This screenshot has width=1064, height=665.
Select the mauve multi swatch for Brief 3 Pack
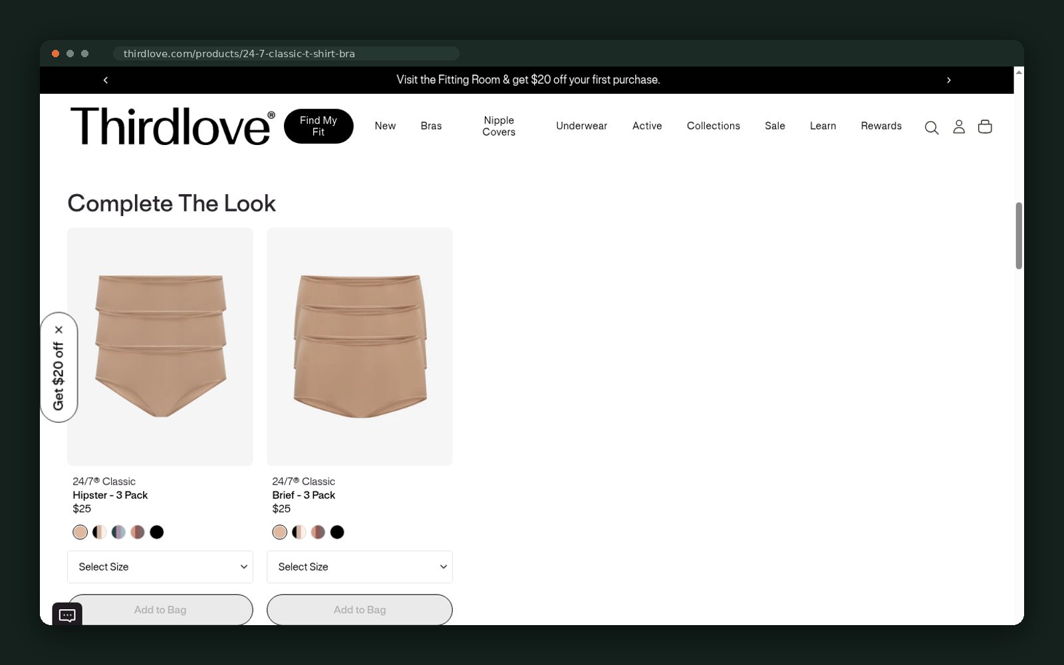(x=318, y=532)
